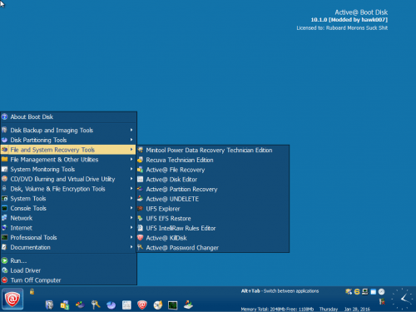
Task: Expand CD/DVD Burning and Virtual Drive Utility arrow
Action: click(x=131, y=179)
